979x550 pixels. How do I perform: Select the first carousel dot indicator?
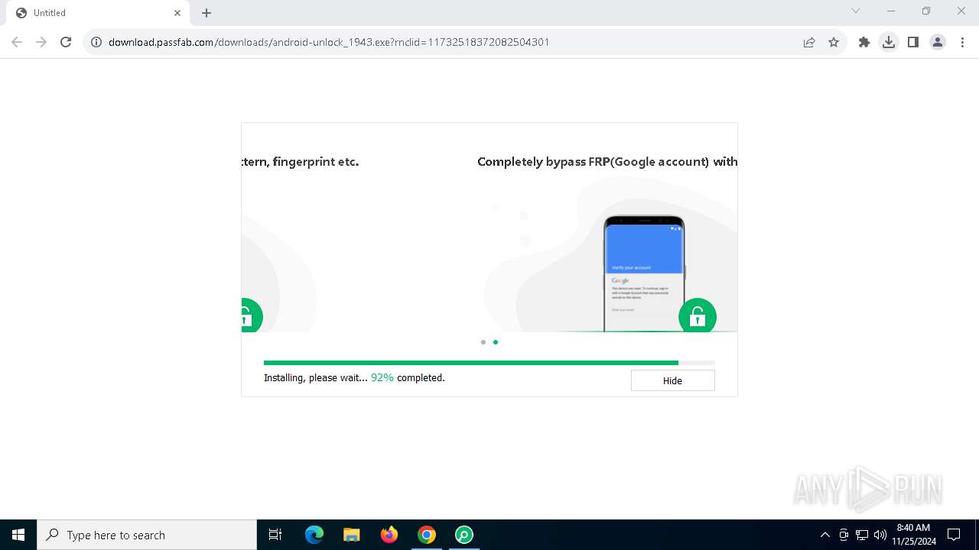pyautogui.click(x=483, y=342)
